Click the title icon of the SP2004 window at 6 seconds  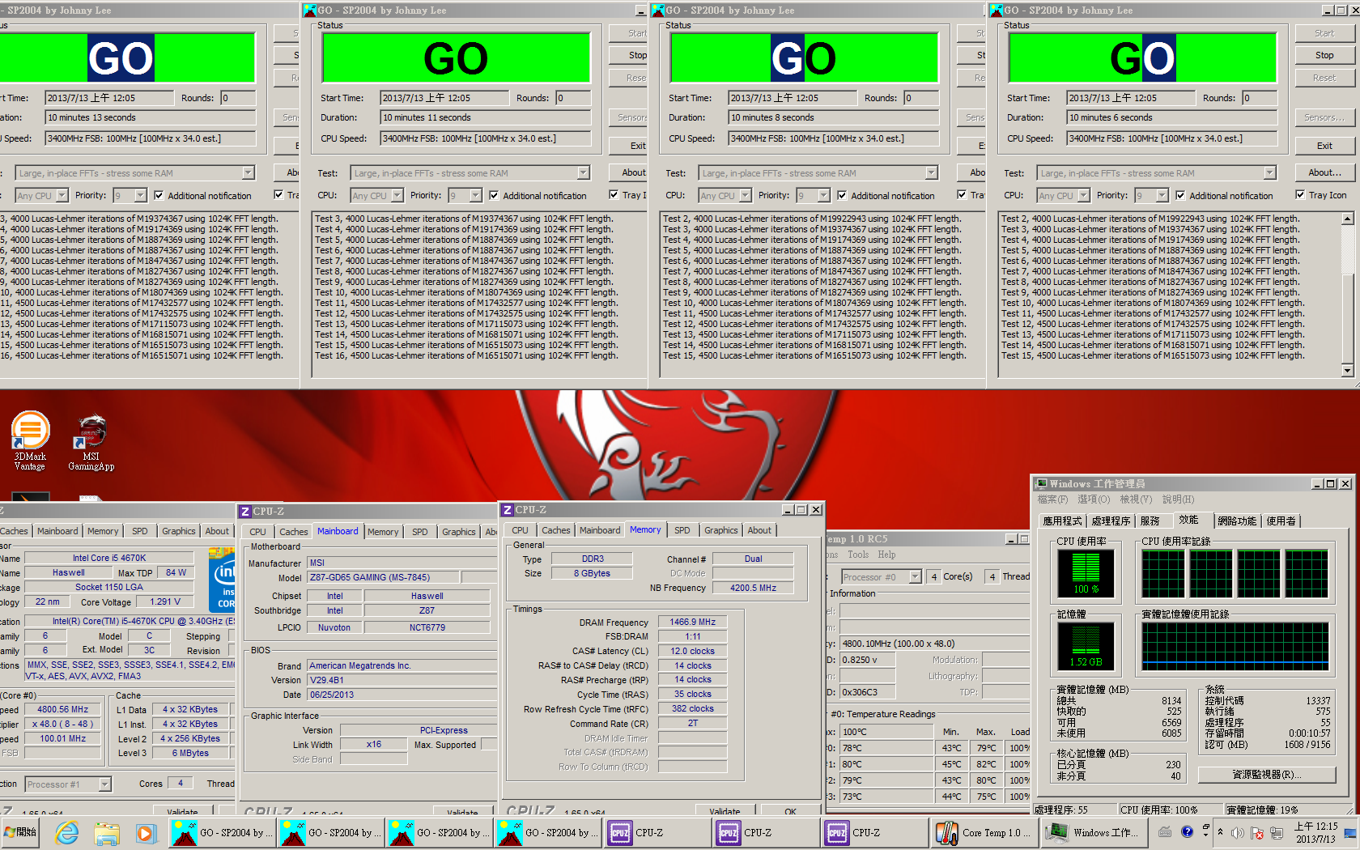tap(997, 11)
